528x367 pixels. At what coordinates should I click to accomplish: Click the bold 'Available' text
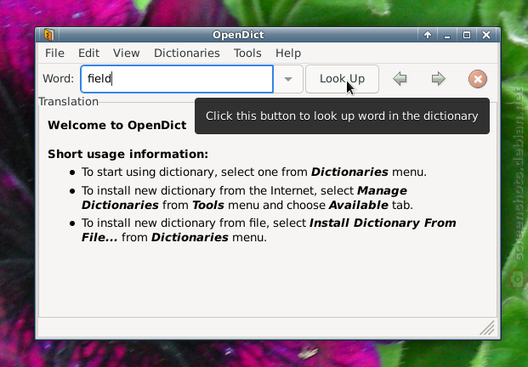tap(358, 206)
